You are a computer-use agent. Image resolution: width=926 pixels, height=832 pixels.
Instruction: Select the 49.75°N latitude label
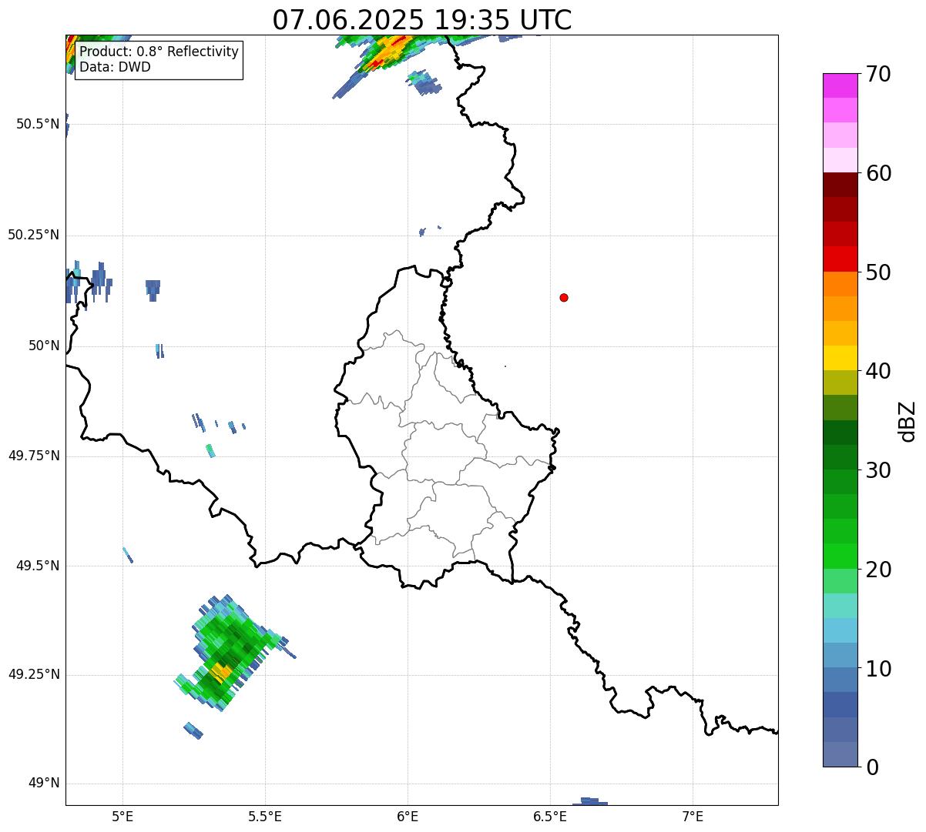click(34, 456)
